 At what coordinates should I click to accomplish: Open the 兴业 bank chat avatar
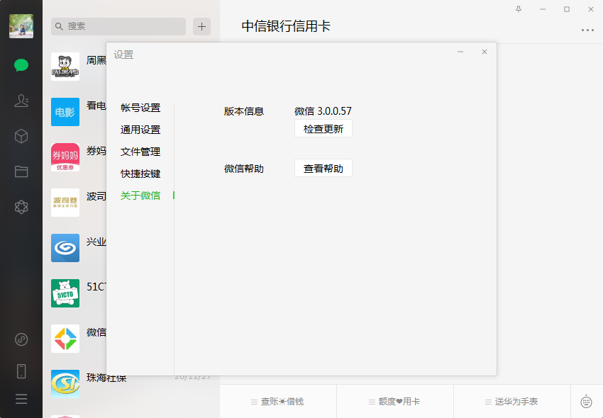pos(65,248)
